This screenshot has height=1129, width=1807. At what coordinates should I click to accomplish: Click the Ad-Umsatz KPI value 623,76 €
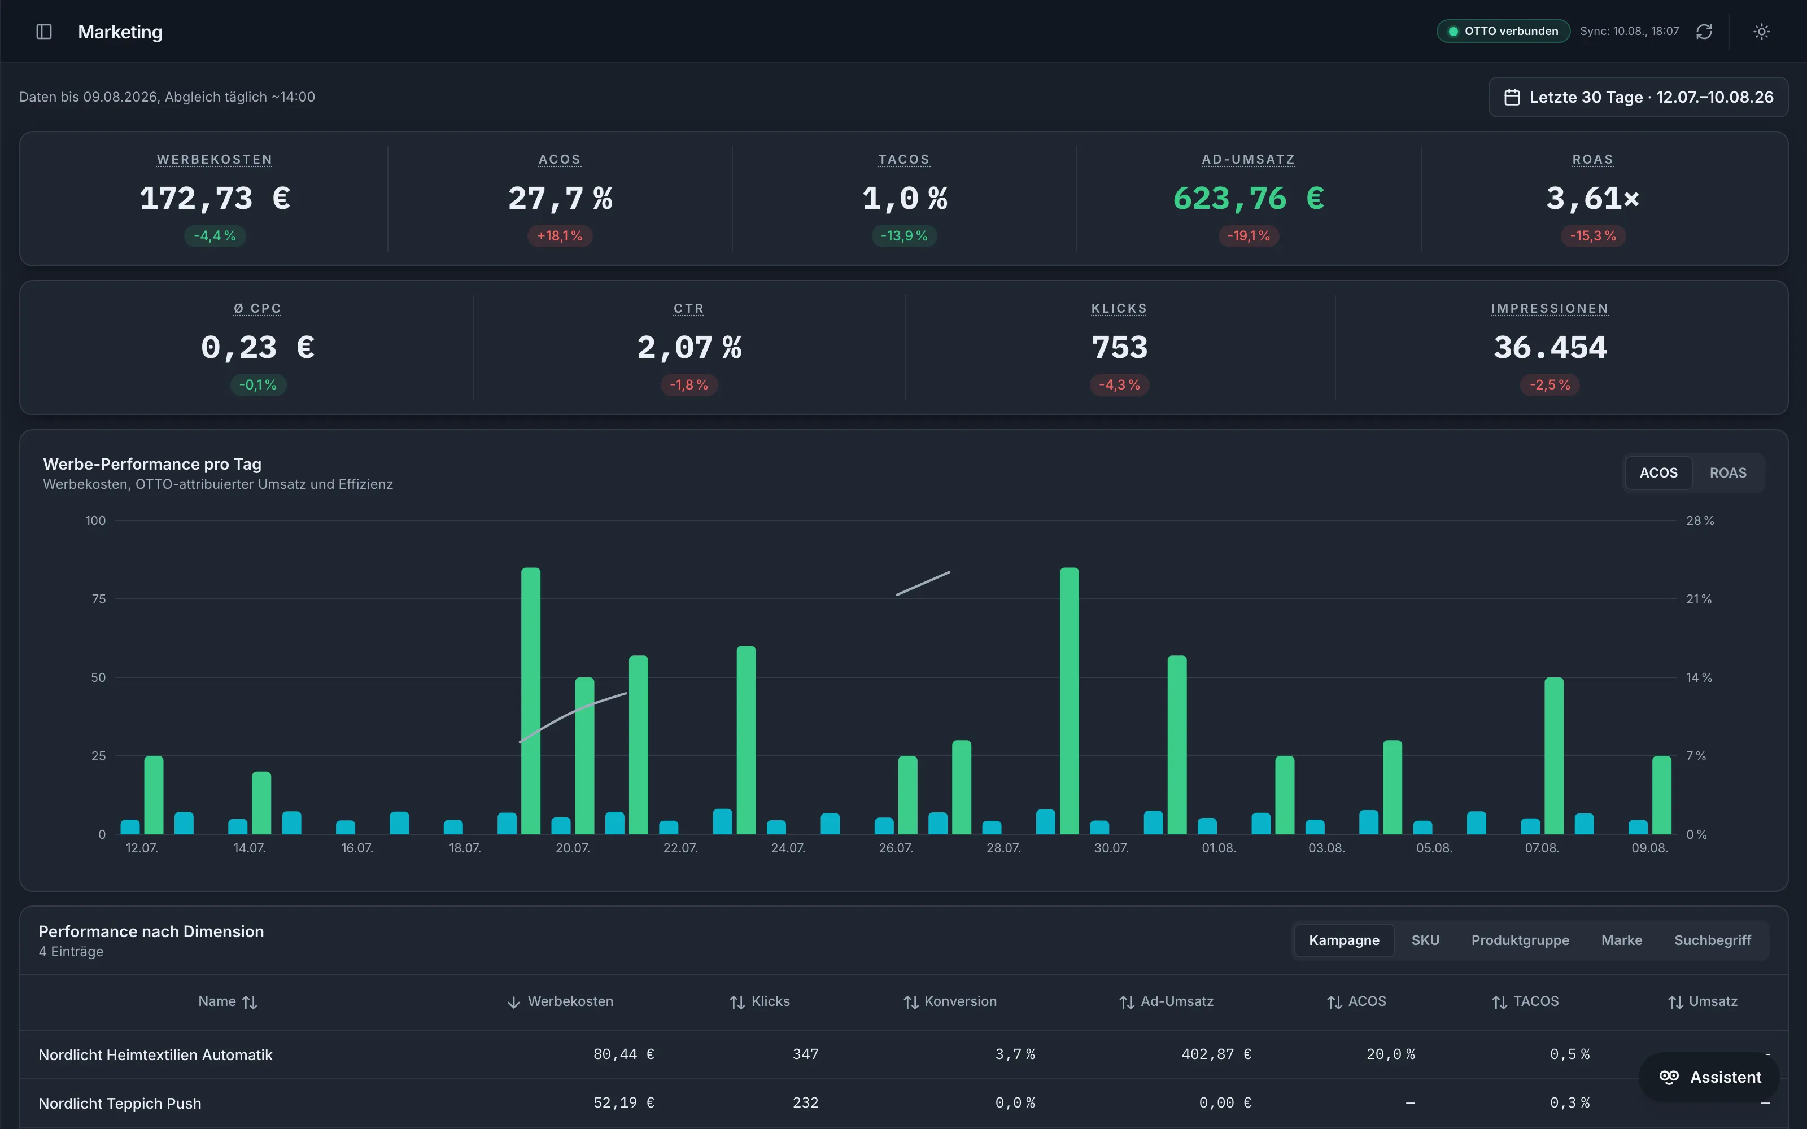coord(1249,199)
